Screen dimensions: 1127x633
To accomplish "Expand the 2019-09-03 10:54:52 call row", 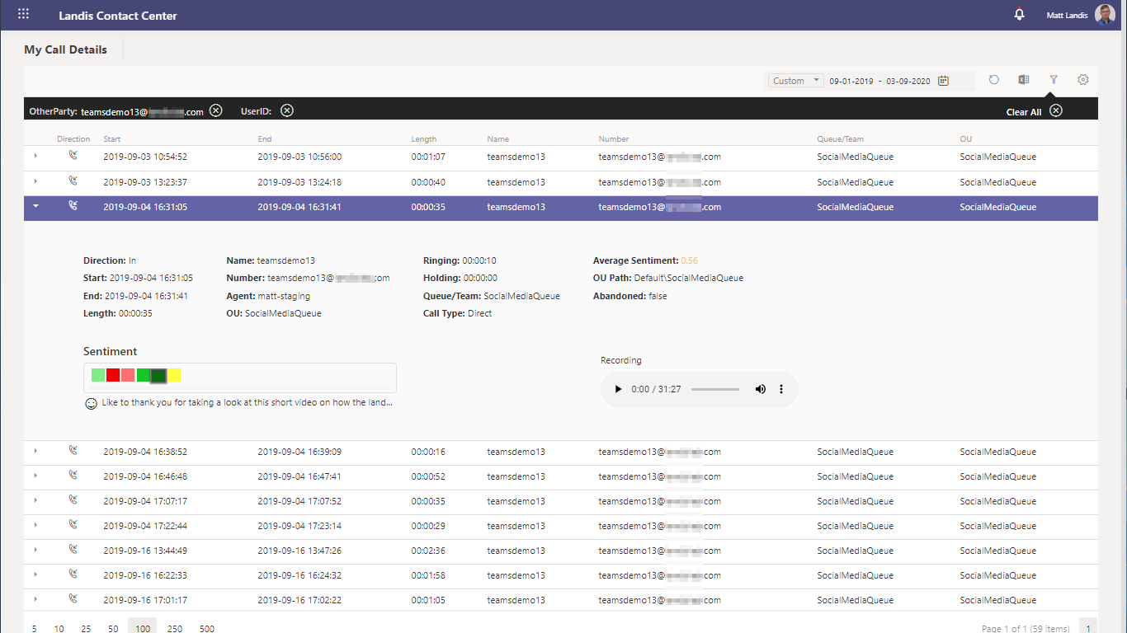I will pyautogui.click(x=35, y=157).
